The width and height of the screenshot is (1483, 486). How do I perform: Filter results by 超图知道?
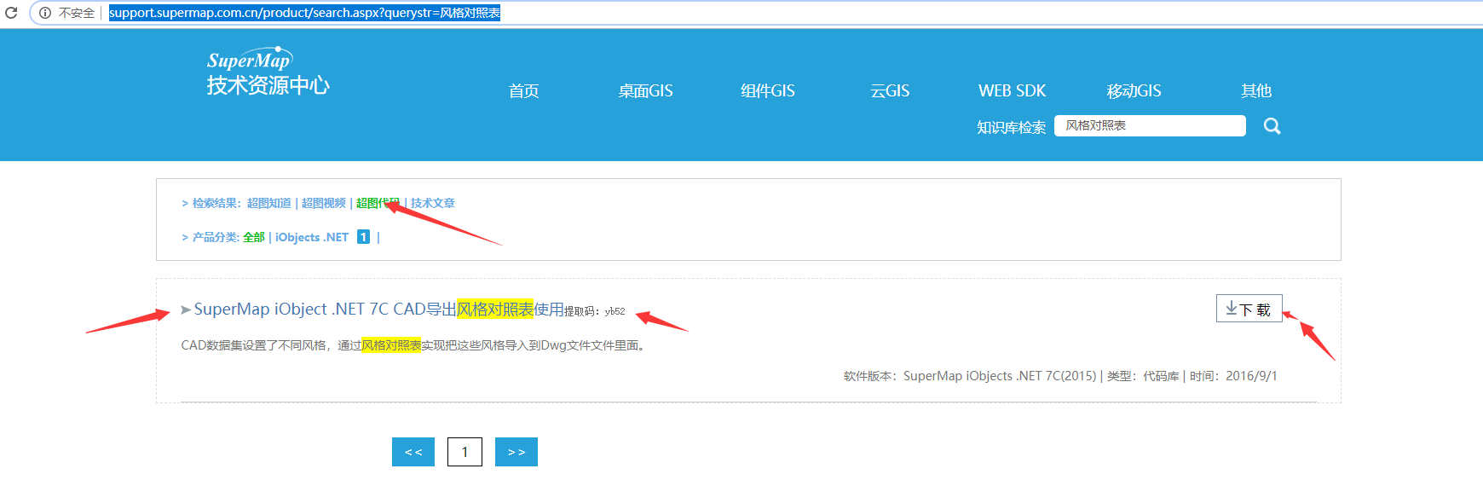click(x=269, y=203)
